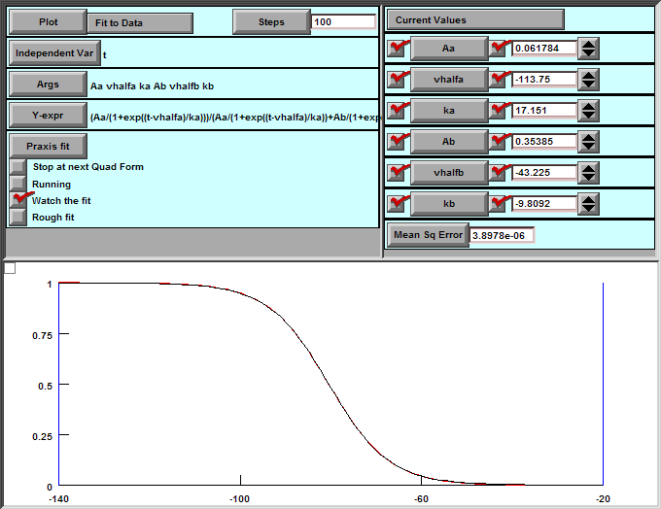Click the Ab parameter button
This screenshot has width=661, height=509.
pos(449,142)
